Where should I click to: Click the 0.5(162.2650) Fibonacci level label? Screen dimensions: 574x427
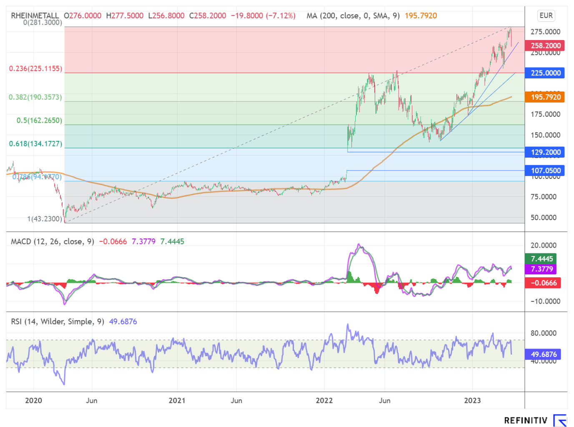pyautogui.click(x=39, y=121)
